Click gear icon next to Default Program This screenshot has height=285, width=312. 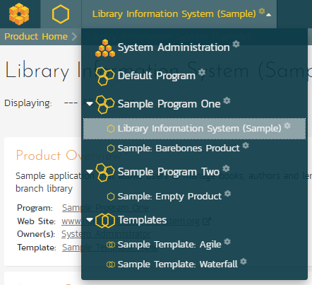click(x=202, y=72)
